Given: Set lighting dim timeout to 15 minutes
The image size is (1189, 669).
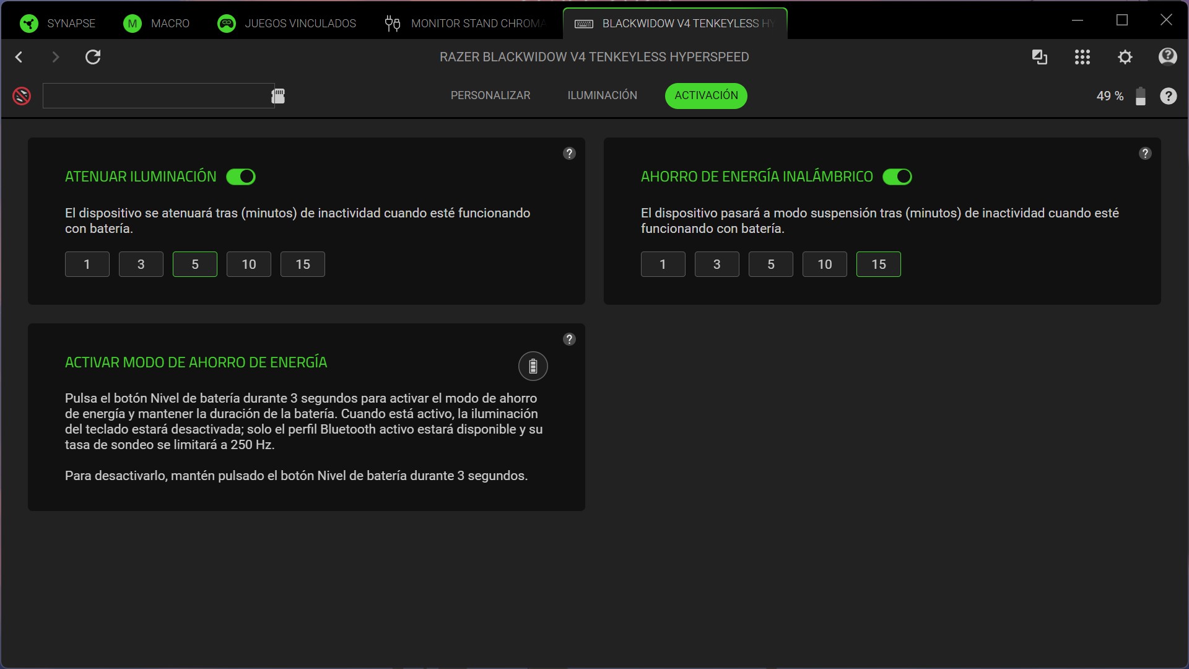Looking at the screenshot, I should (x=303, y=265).
